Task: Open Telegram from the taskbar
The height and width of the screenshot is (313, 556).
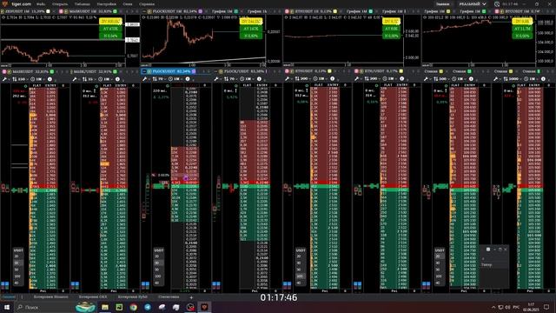Action: click(x=148, y=307)
